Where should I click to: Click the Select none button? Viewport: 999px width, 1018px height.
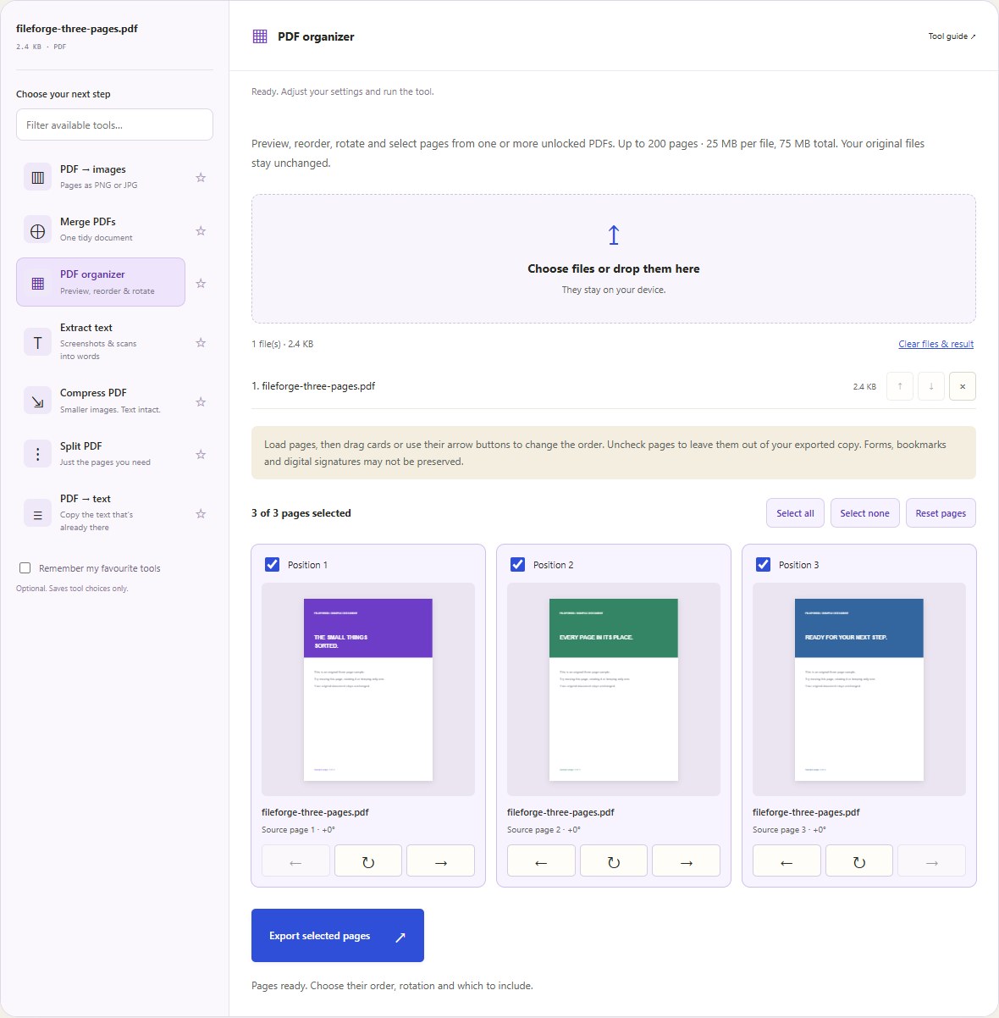tap(864, 513)
